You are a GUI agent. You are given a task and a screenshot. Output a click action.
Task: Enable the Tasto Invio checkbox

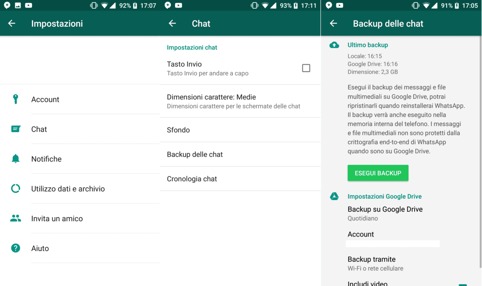click(x=306, y=68)
